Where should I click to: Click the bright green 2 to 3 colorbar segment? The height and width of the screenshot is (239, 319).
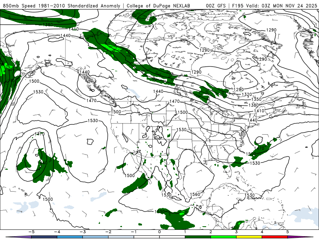224,237
